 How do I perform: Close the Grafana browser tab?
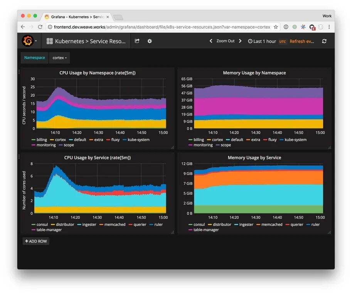point(108,17)
